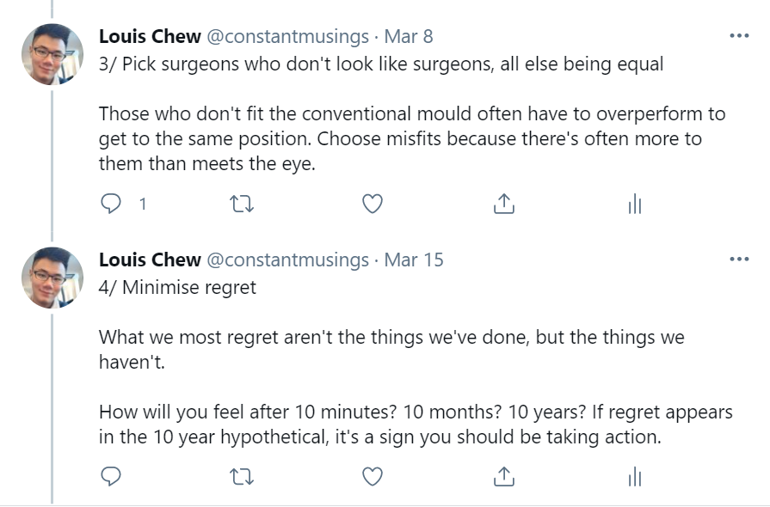
Task: Like the Pick surgeons tweet
Action: point(372,204)
